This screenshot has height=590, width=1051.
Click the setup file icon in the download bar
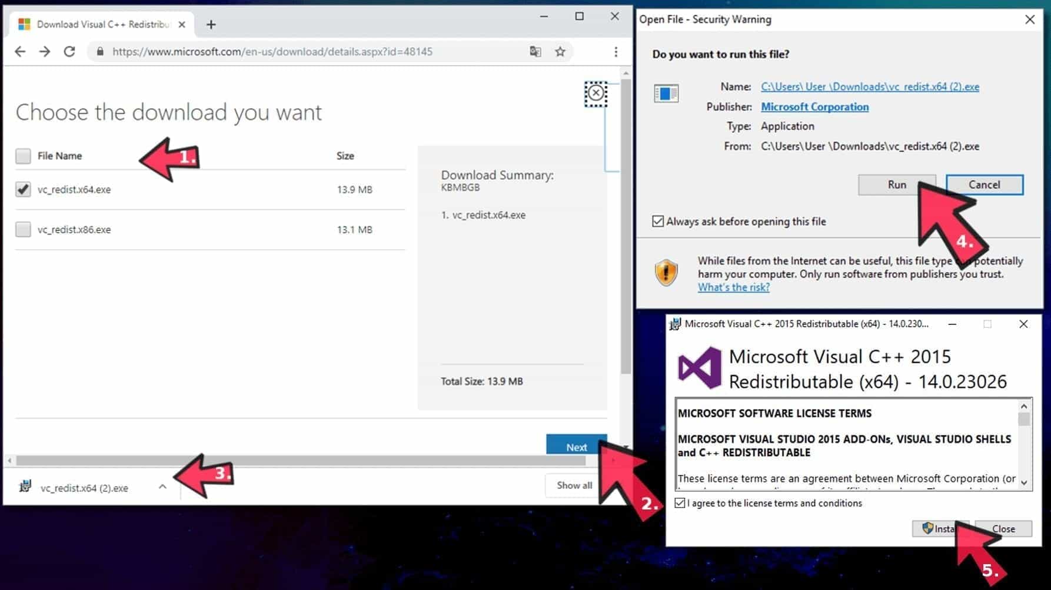pyautogui.click(x=25, y=486)
